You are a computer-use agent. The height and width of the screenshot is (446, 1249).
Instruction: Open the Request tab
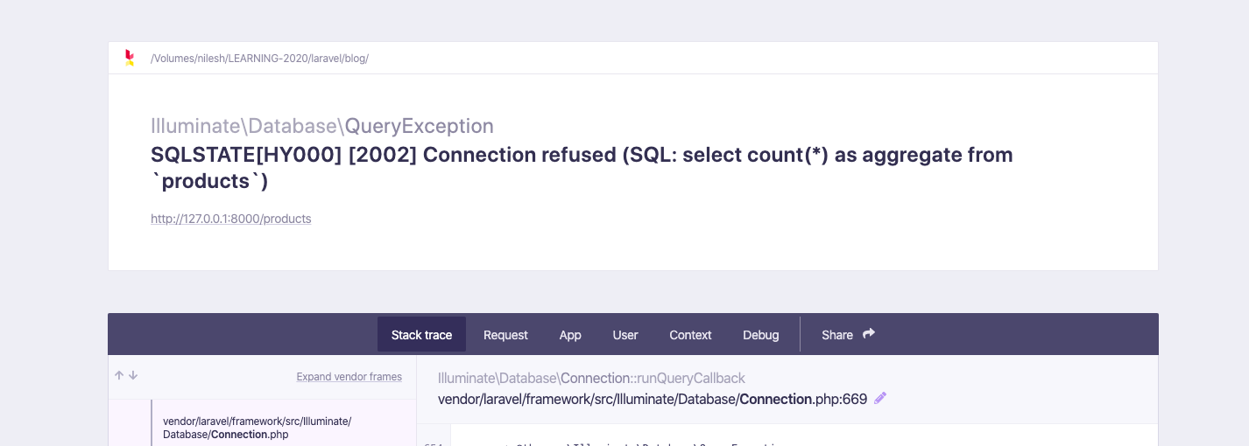tap(505, 335)
